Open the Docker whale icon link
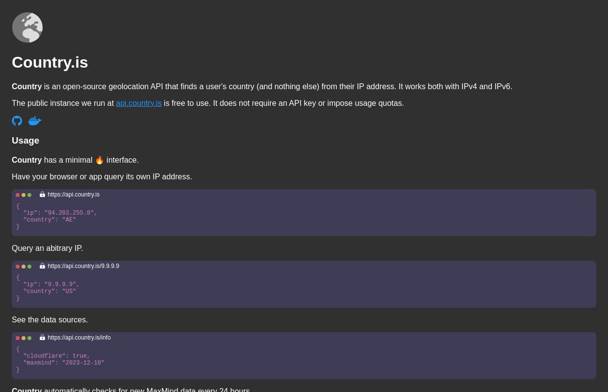Image resolution: width=608 pixels, height=392 pixels. pos(35,121)
